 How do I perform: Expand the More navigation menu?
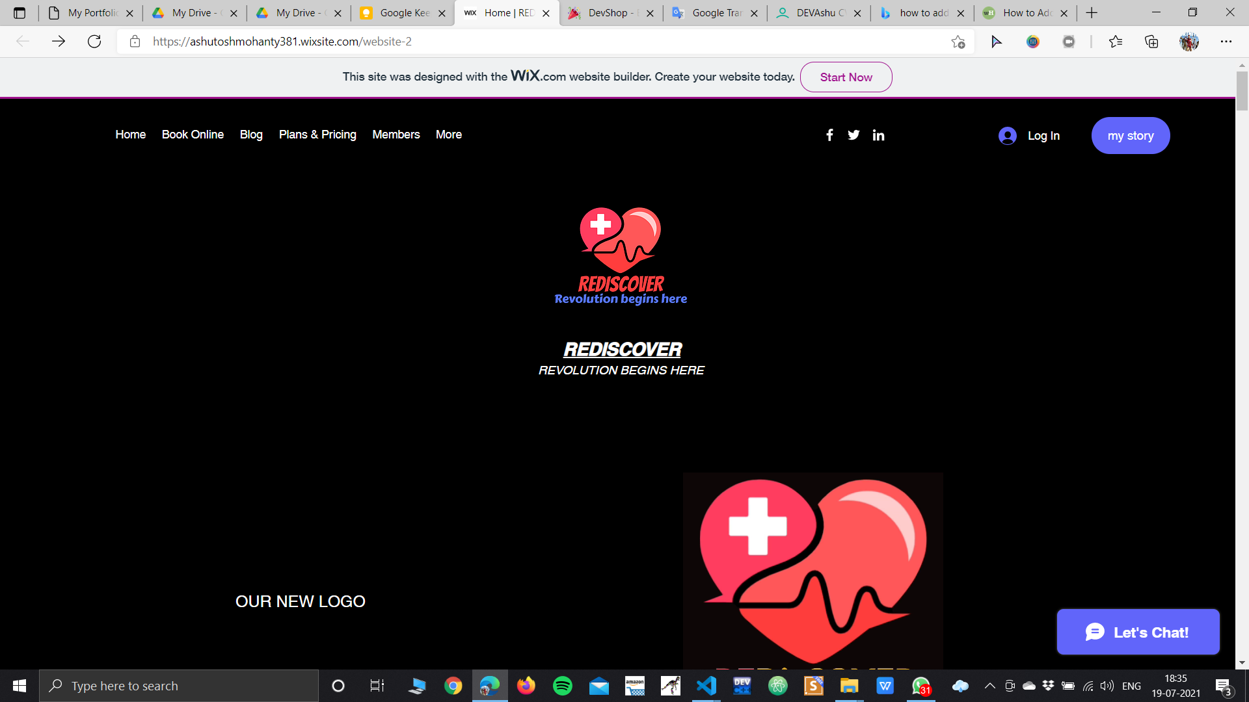coord(449,135)
